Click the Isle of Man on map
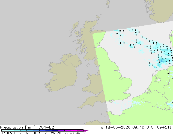 (88, 65)
